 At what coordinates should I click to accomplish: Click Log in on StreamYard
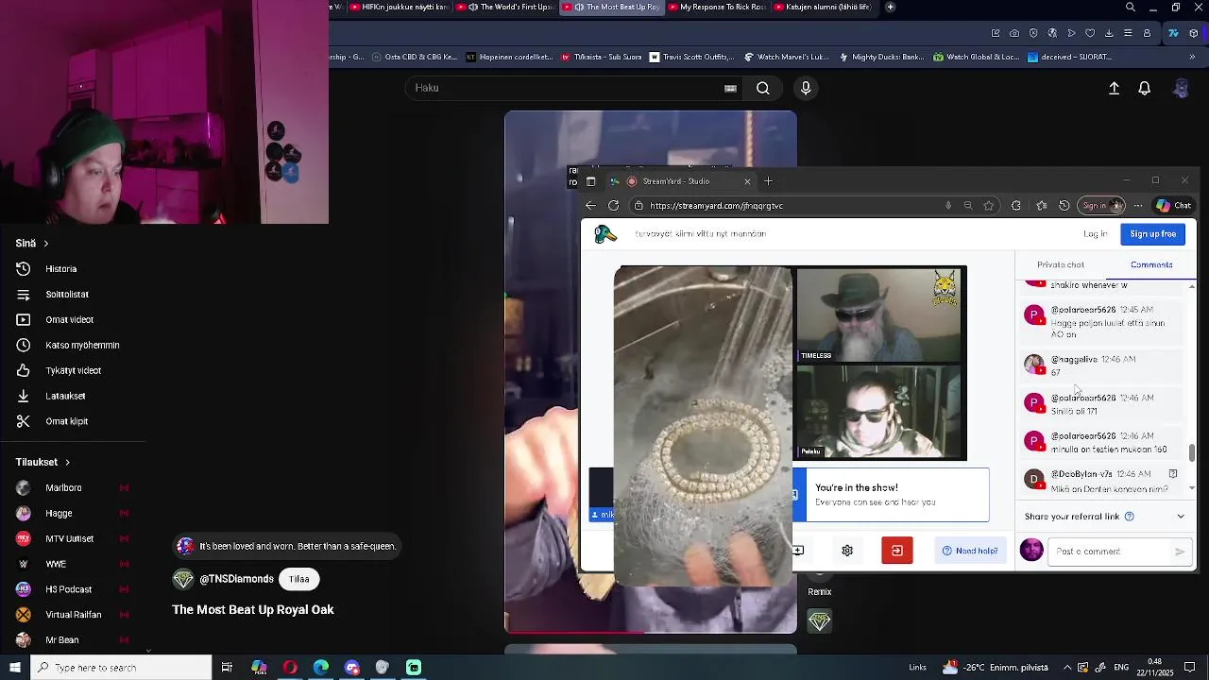click(x=1095, y=234)
